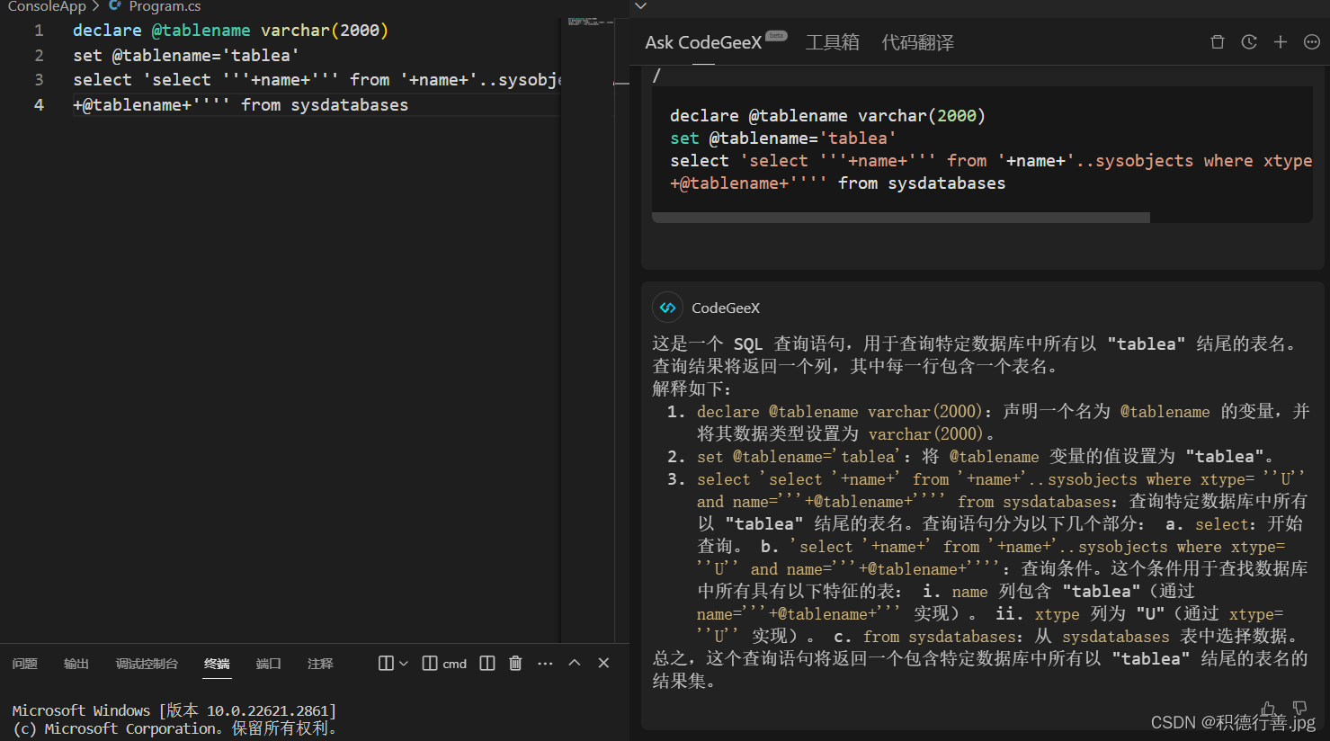Click 'sysdatabases' in the chat code block
This screenshot has width=1330, height=741.
(947, 183)
